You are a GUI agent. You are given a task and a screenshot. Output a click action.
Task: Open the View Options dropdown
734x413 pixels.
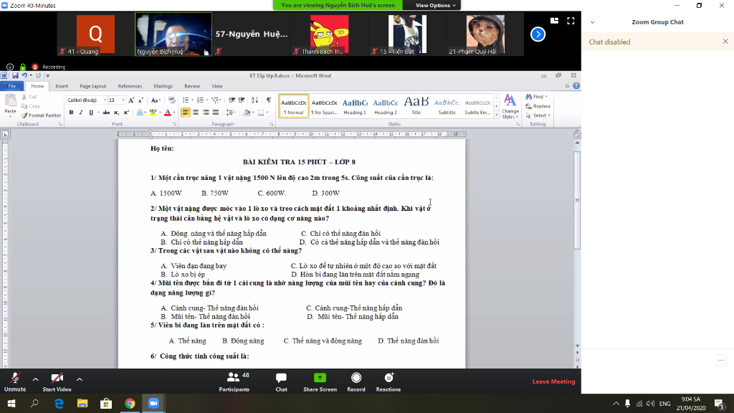(435, 5)
